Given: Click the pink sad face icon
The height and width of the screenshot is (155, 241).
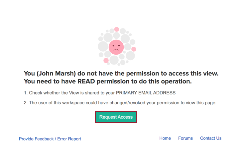Looking at the screenshot, I should tap(116, 47).
